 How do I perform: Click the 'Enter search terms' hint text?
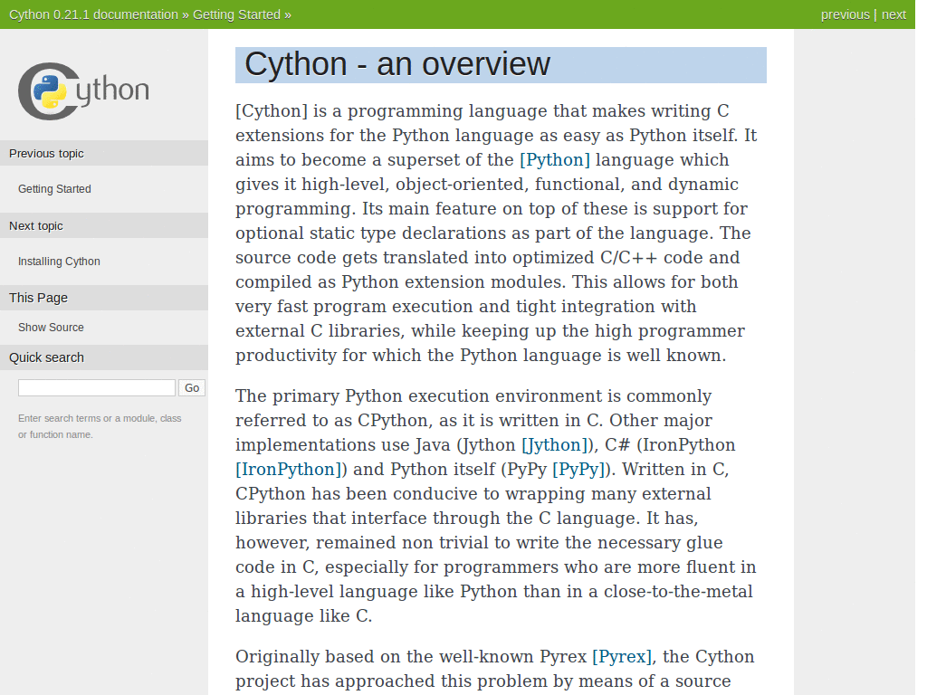pyautogui.click(x=100, y=426)
